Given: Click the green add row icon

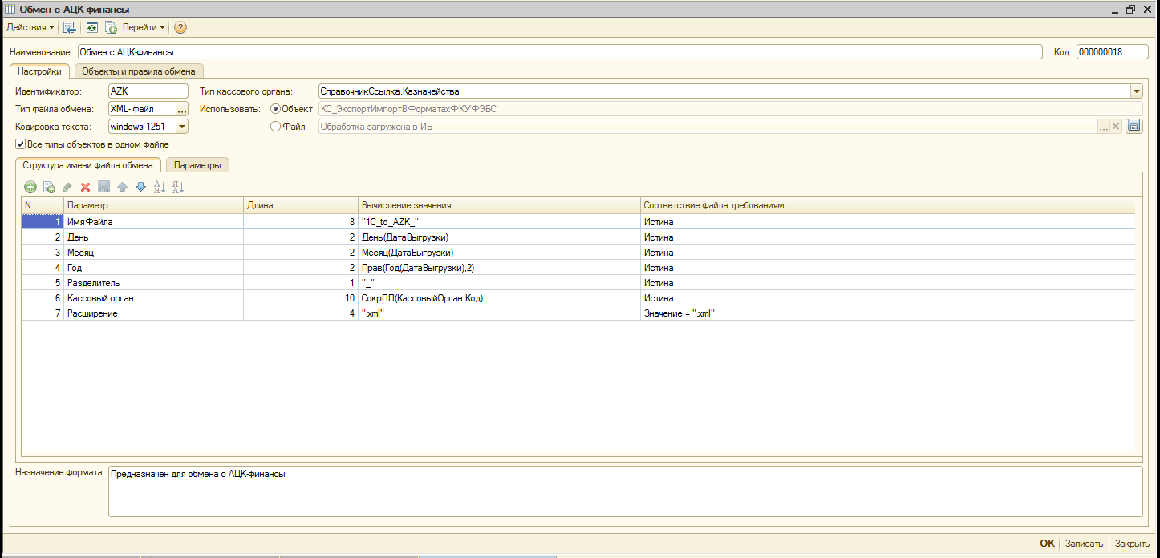Looking at the screenshot, I should tap(30, 187).
